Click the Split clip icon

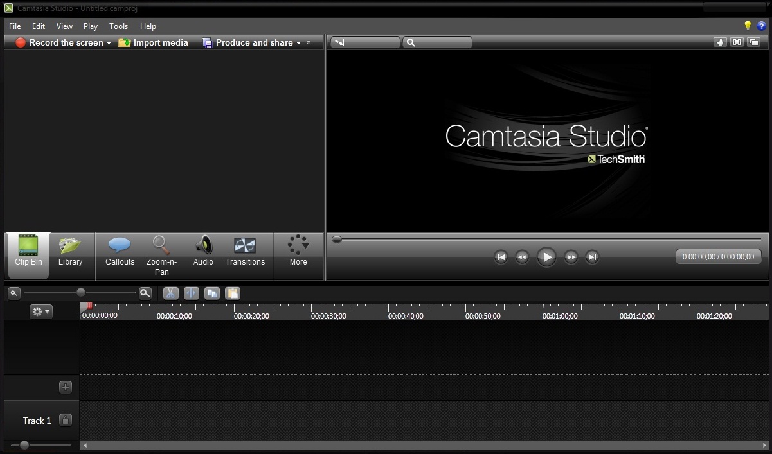pyautogui.click(x=191, y=293)
